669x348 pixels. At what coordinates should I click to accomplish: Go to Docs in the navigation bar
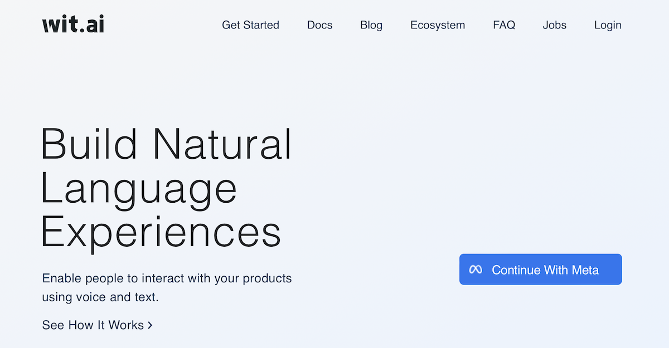tap(319, 25)
